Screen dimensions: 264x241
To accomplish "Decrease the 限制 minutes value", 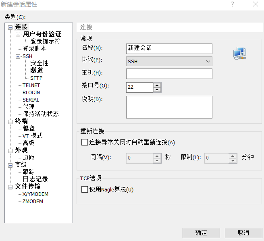I will coord(233,160).
